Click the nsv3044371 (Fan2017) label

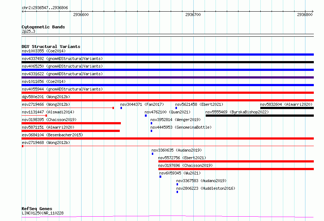[x=142, y=104]
